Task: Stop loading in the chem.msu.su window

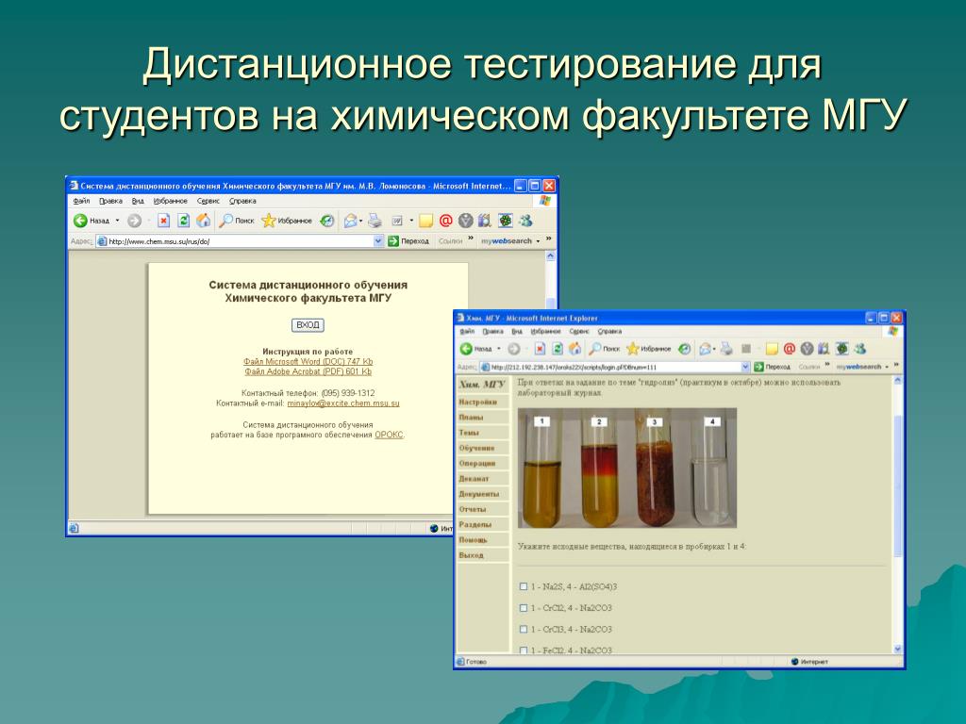Action: [x=163, y=221]
